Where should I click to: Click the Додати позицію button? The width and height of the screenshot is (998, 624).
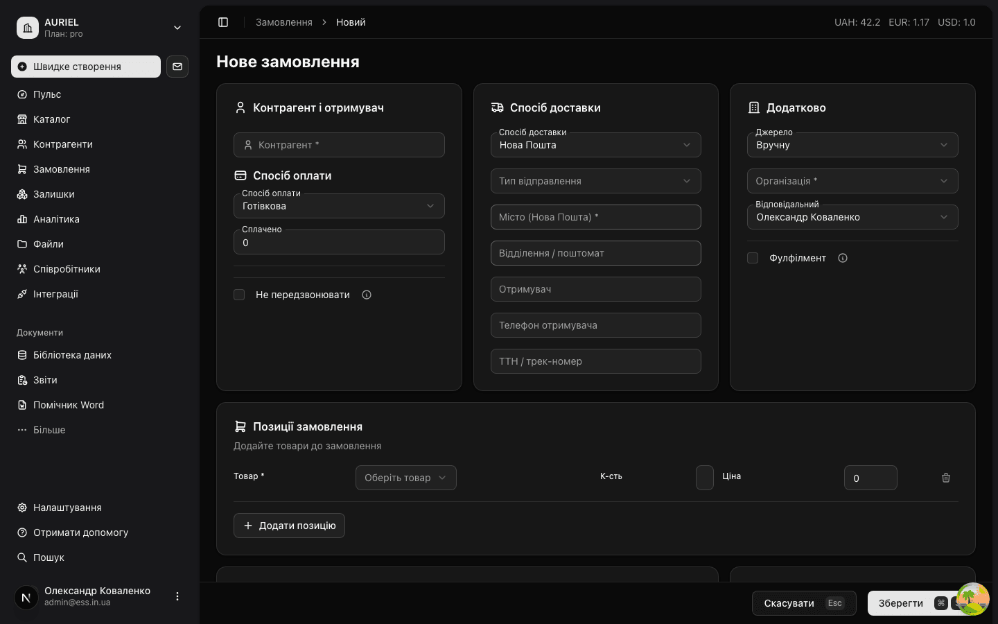pos(289,526)
